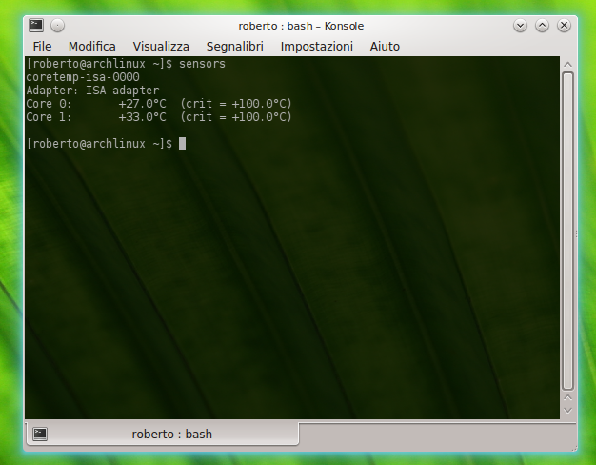Minimize the Konsole window

point(520,26)
